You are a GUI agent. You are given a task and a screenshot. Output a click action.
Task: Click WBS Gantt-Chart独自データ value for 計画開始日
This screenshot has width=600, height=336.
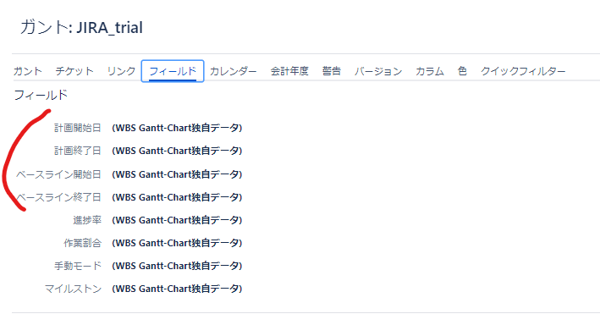[177, 128]
